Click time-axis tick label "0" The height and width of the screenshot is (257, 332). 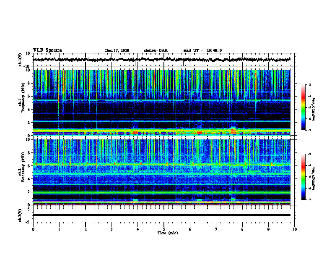click(x=33, y=229)
